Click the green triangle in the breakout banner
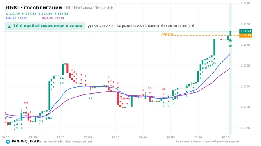This screenshot has width=261, height=146. pyautogui.click(x=9, y=26)
